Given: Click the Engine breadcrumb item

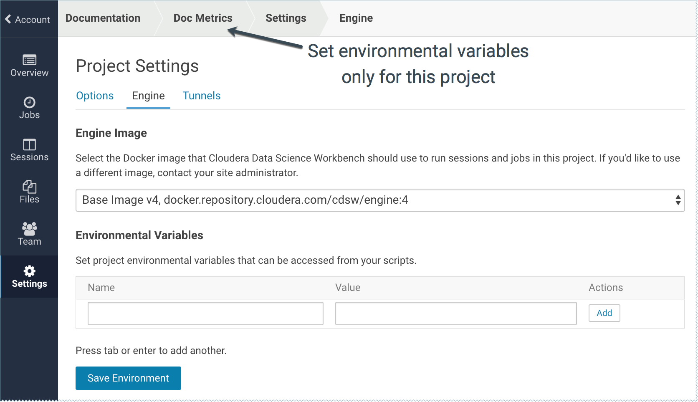Looking at the screenshot, I should point(356,18).
